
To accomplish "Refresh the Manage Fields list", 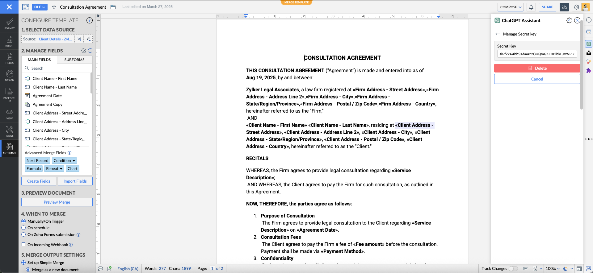I will [90, 51].
